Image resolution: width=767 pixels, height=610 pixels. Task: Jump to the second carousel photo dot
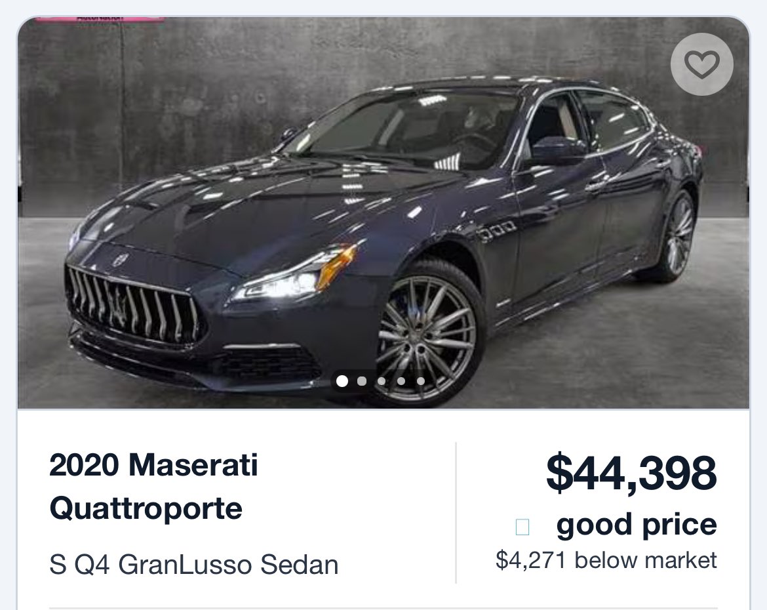click(x=362, y=381)
